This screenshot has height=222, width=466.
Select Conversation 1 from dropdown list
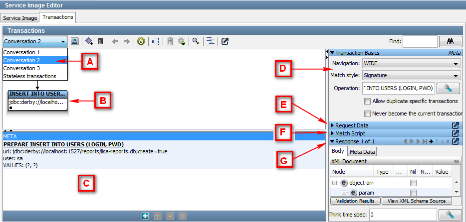tap(35, 52)
